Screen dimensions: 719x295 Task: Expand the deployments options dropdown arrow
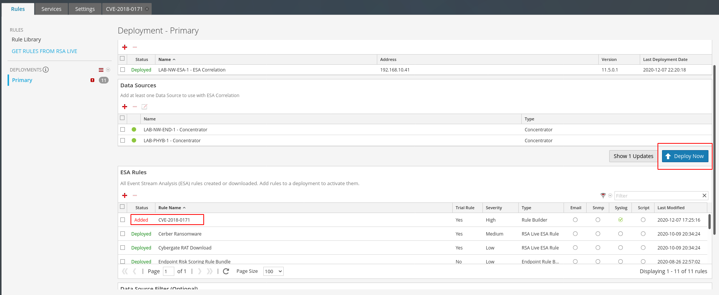pyautogui.click(x=108, y=70)
